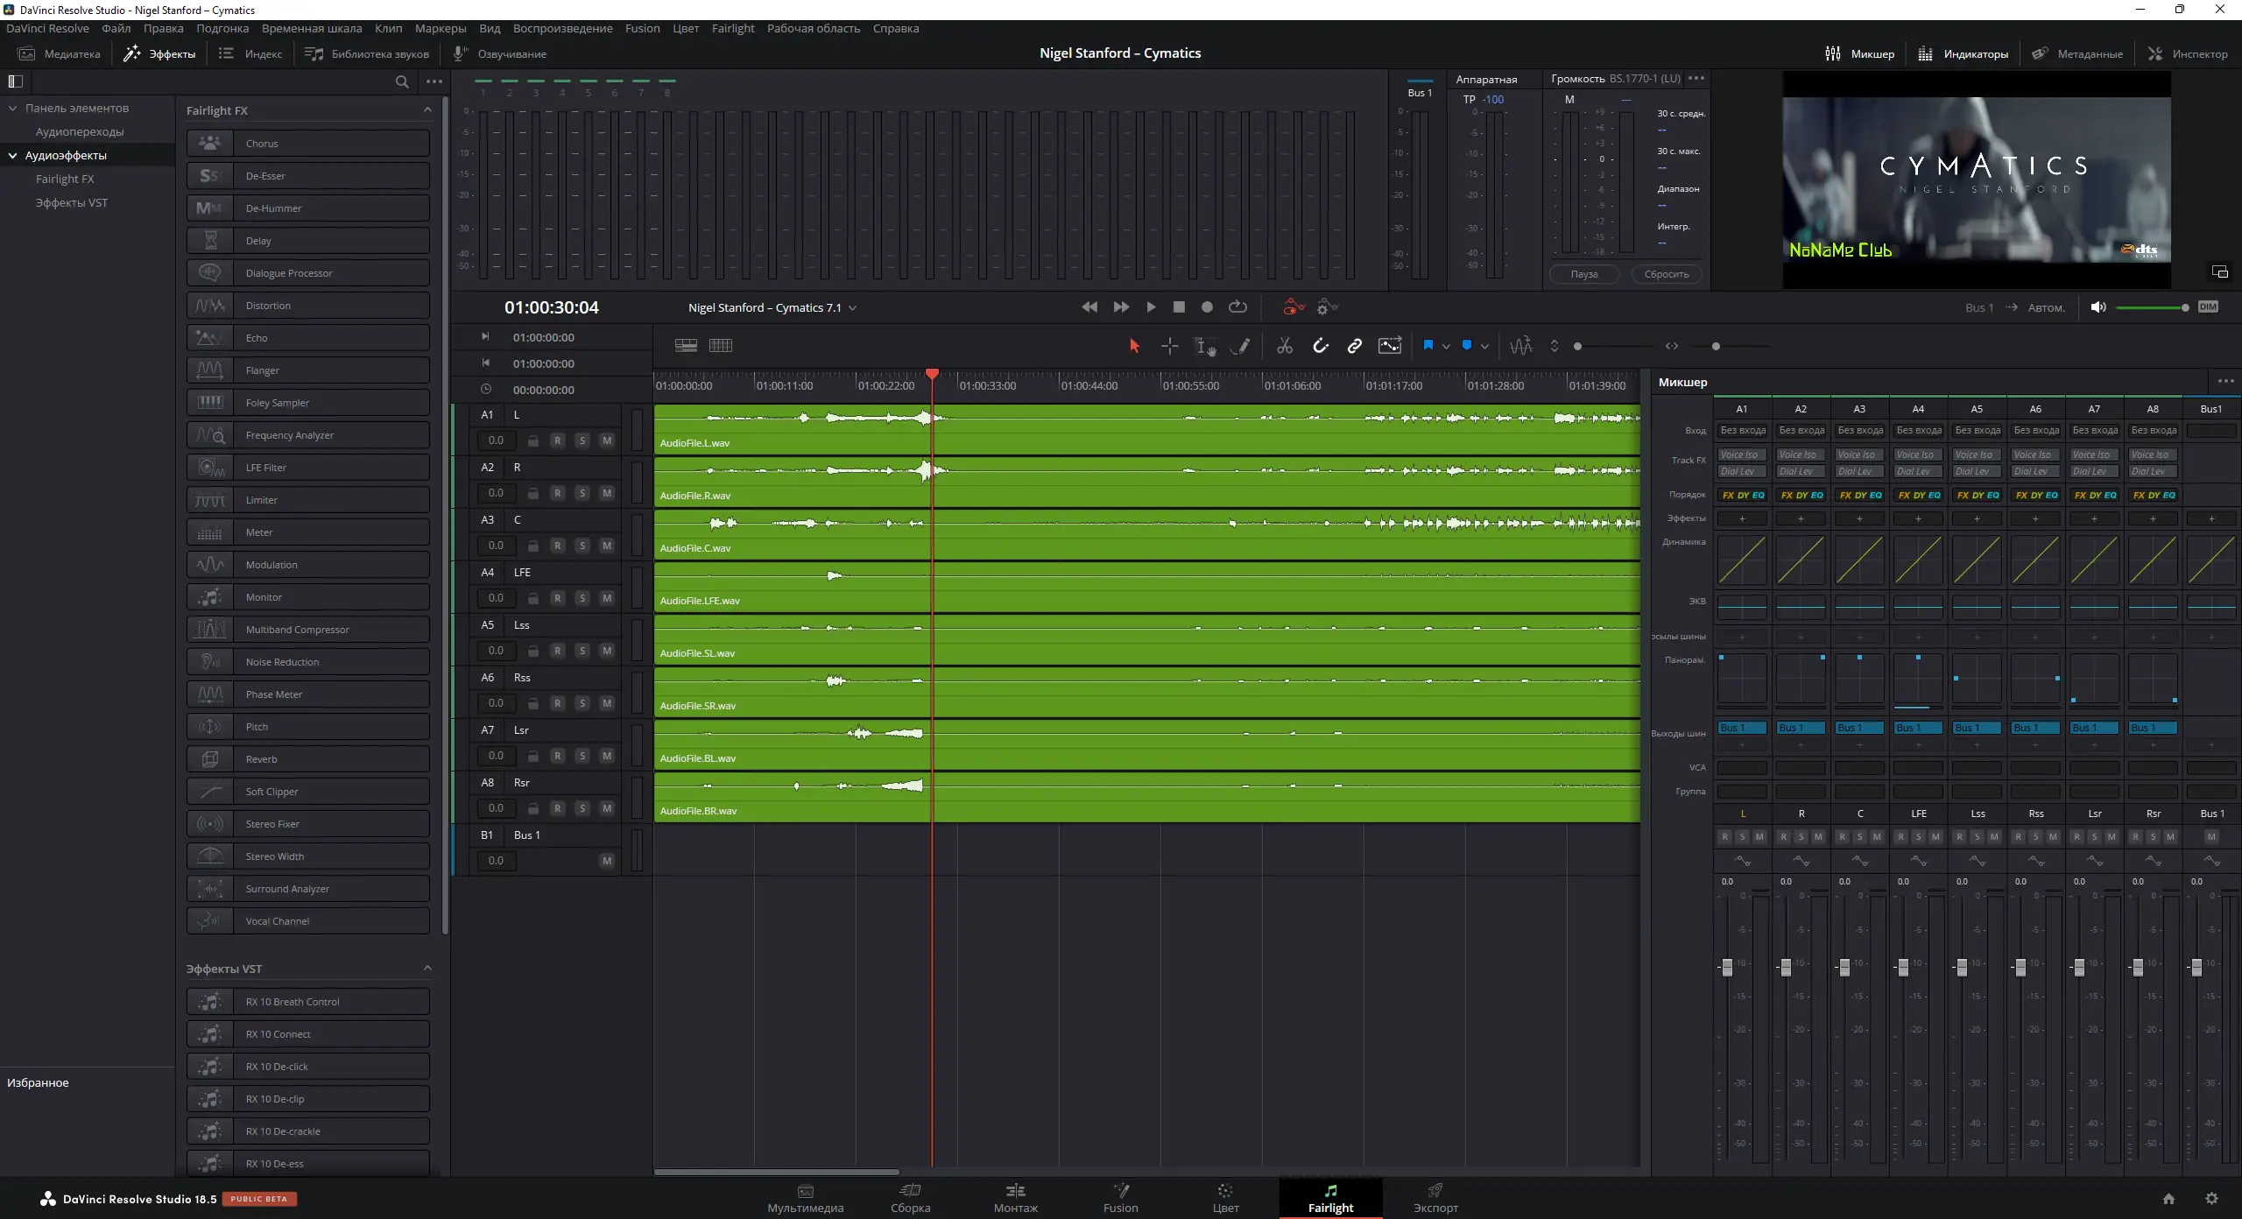Open the Fairlight menu in menu bar
The image size is (2242, 1219).
(x=732, y=28)
